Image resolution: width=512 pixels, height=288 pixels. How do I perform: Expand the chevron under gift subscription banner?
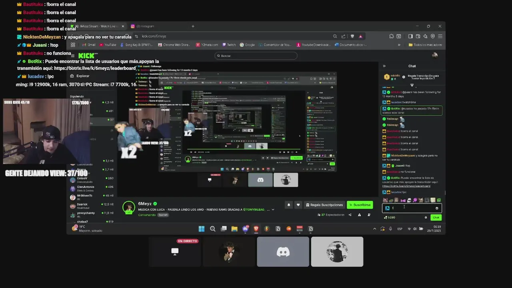(x=412, y=85)
